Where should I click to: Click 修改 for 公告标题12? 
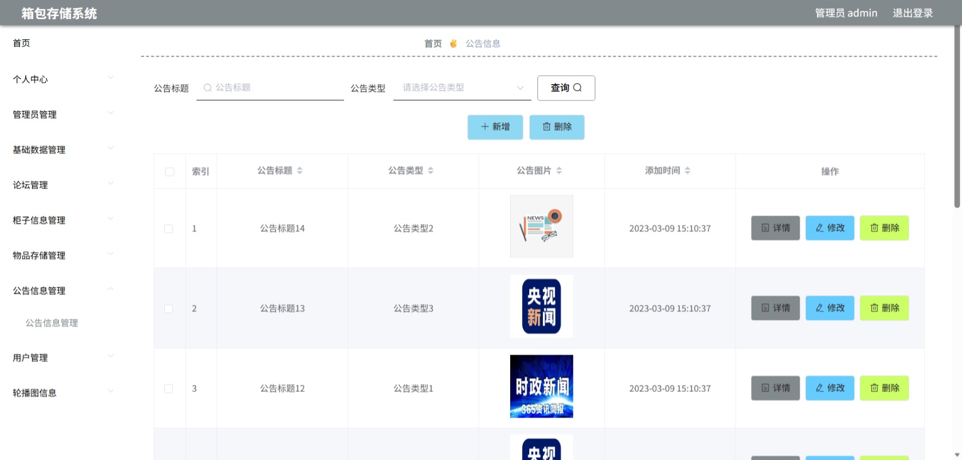[830, 388]
